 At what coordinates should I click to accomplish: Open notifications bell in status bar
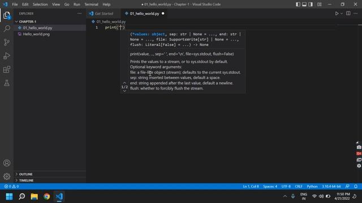point(356,187)
